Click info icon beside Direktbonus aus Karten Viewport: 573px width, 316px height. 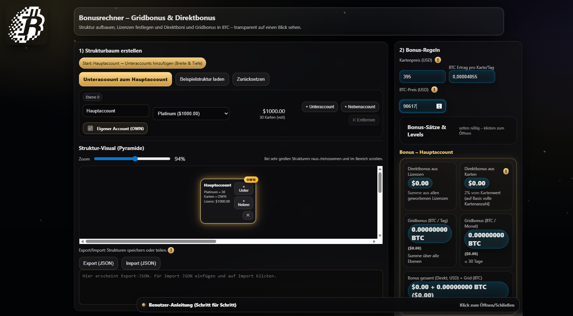pos(506,171)
